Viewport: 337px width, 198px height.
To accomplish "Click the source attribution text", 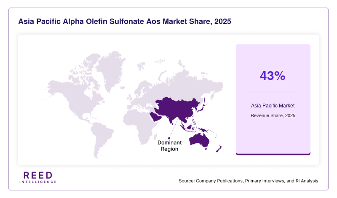I will pos(249,181).
